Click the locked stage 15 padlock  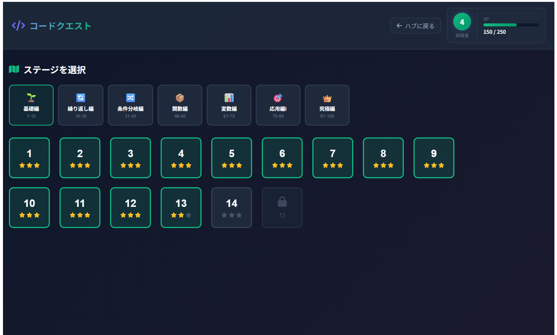coord(282,202)
